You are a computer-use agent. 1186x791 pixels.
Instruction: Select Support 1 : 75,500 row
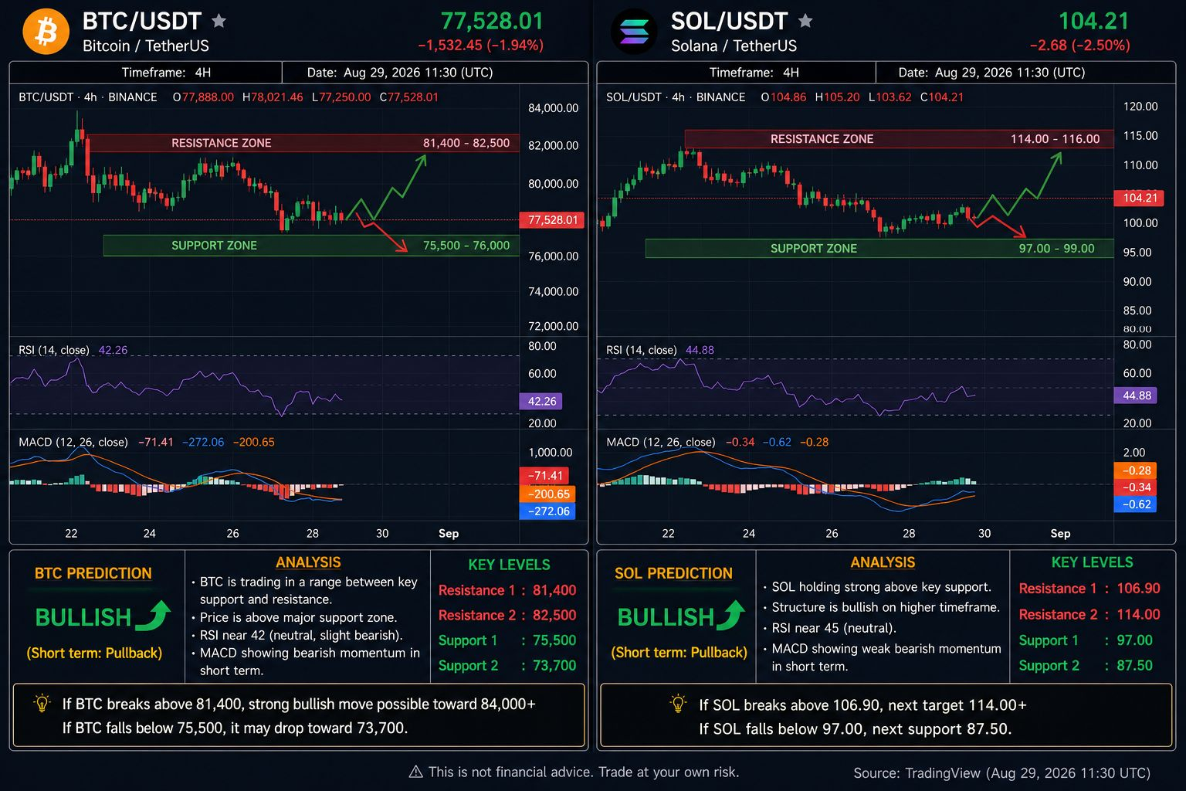click(507, 640)
